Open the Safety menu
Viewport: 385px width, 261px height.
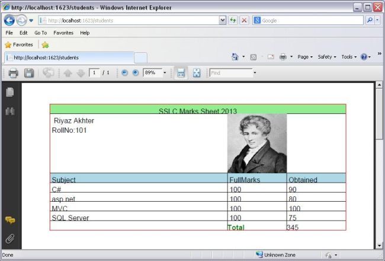pyautogui.click(x=327, y=57)
